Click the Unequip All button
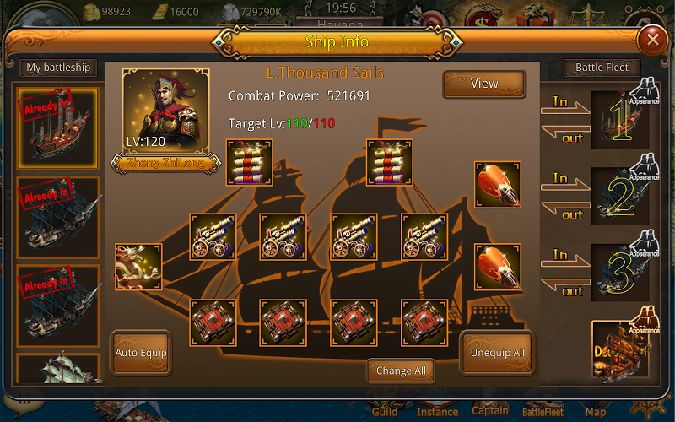The image size is (675, 422). [x=497, y=353]
